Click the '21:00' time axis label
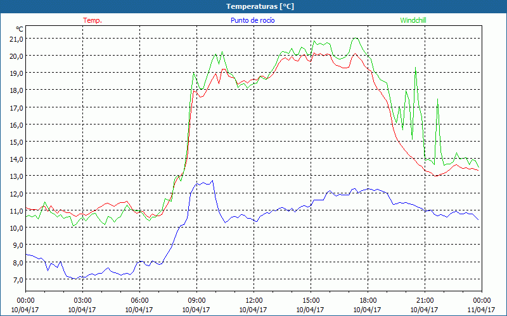Viewport: 507px width, 316px height. (425, 301)
